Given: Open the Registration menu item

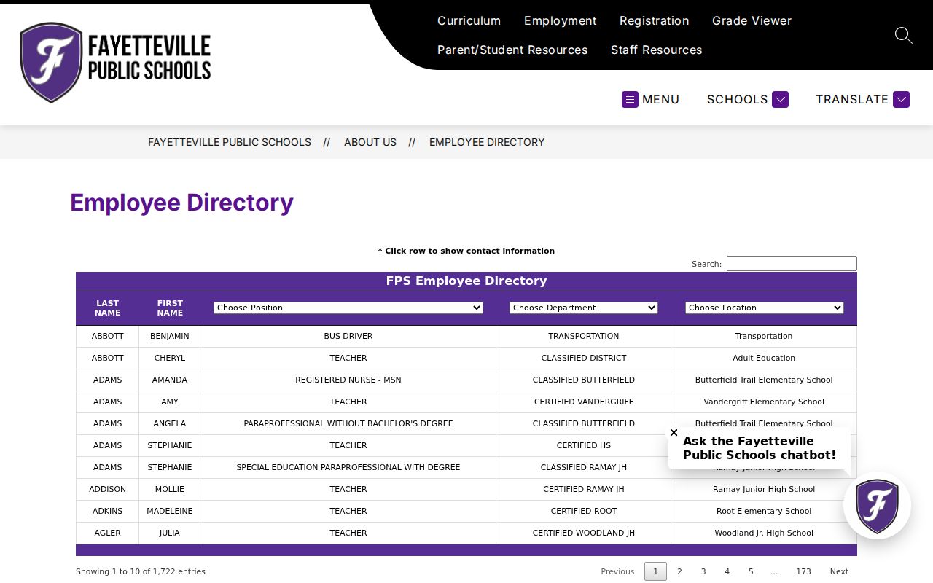Looking at the screenshot, I should tap(654, 20).
